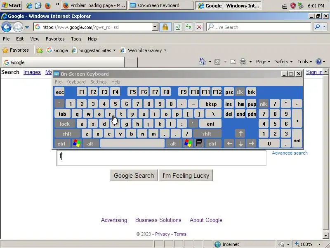This screenshot has width=330, height=248.
Task: Click the left Windows logo key on keyboard
Action: [77, 143]
